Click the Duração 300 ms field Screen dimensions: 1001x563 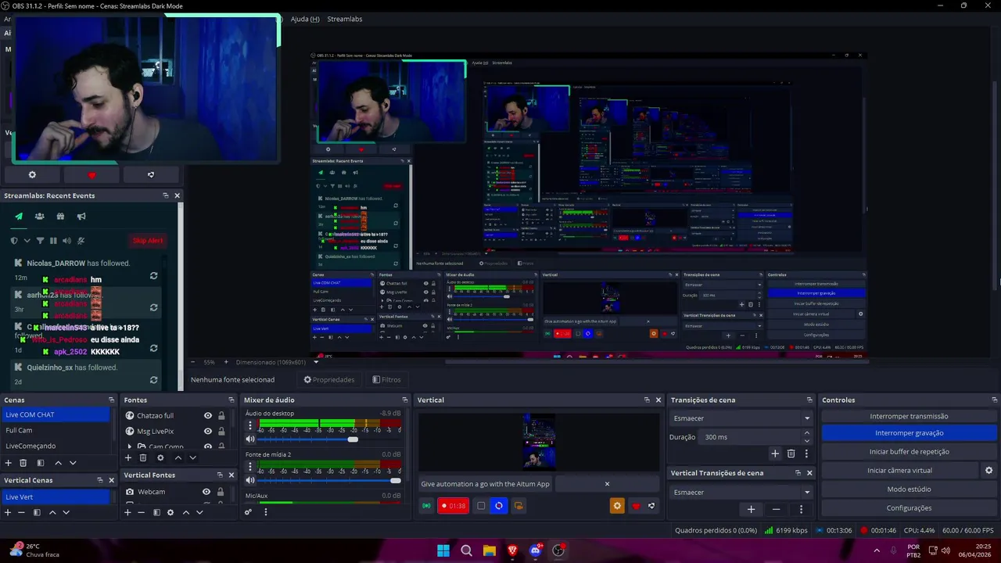click(x=748, y=437)
